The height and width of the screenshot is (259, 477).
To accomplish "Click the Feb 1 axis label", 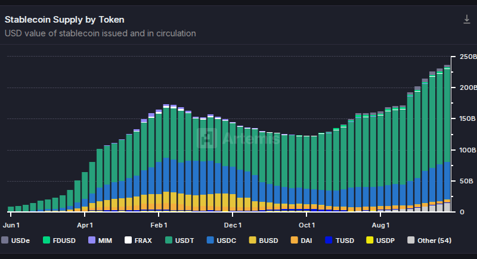I will pyautogui.click(x=159, y=225).
